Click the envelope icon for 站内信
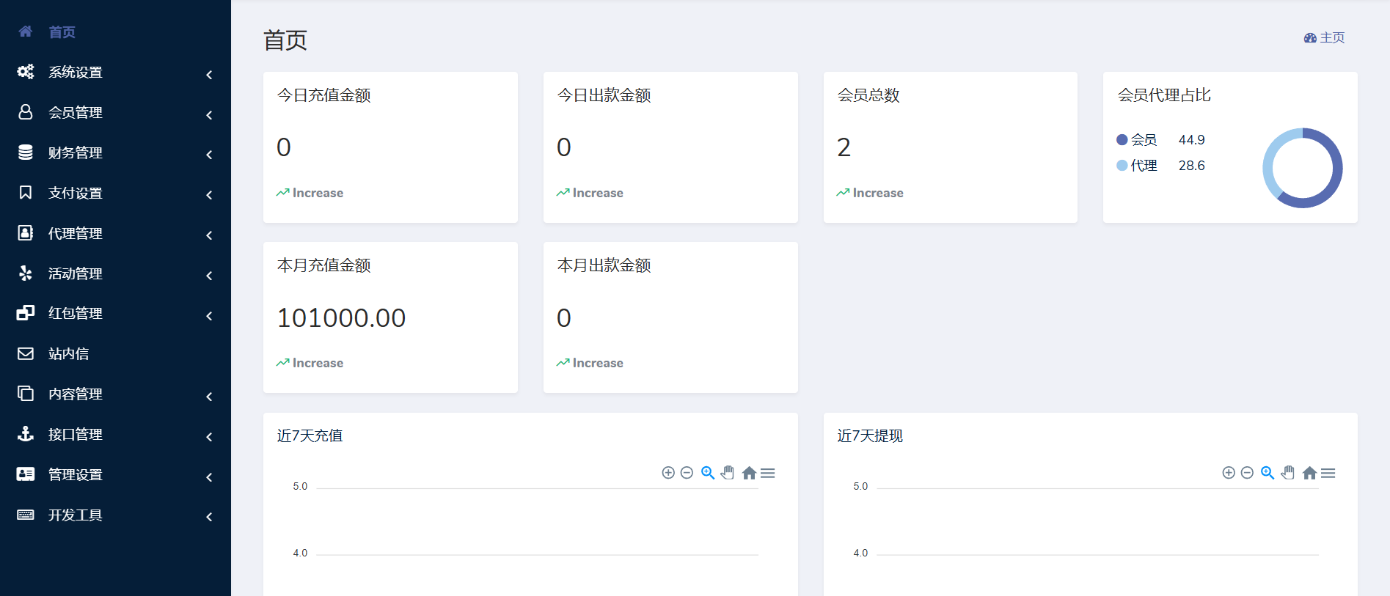Viewport: 1390px width, 596px height. (26, 353)
